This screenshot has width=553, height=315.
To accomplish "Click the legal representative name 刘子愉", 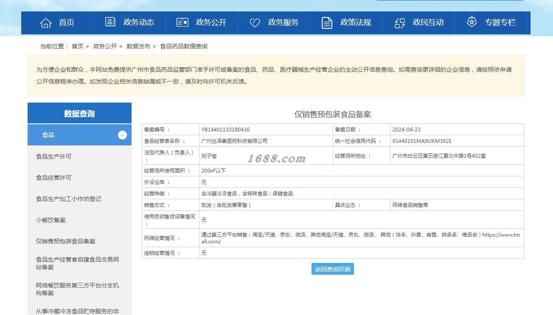I will click(209, 156).
